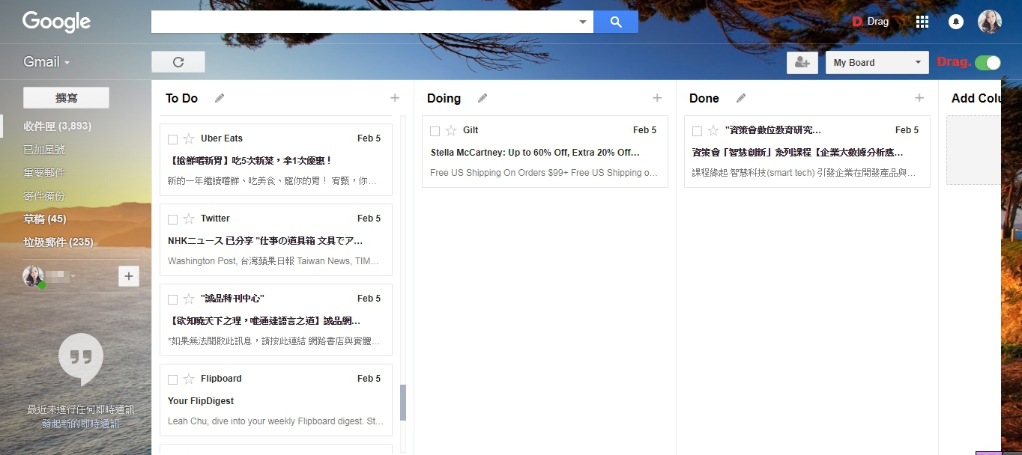The height and width of the screenshot is (455, 1022).
Task: Select the Uber Eats email checkbox
Action: tap(172, 139)
